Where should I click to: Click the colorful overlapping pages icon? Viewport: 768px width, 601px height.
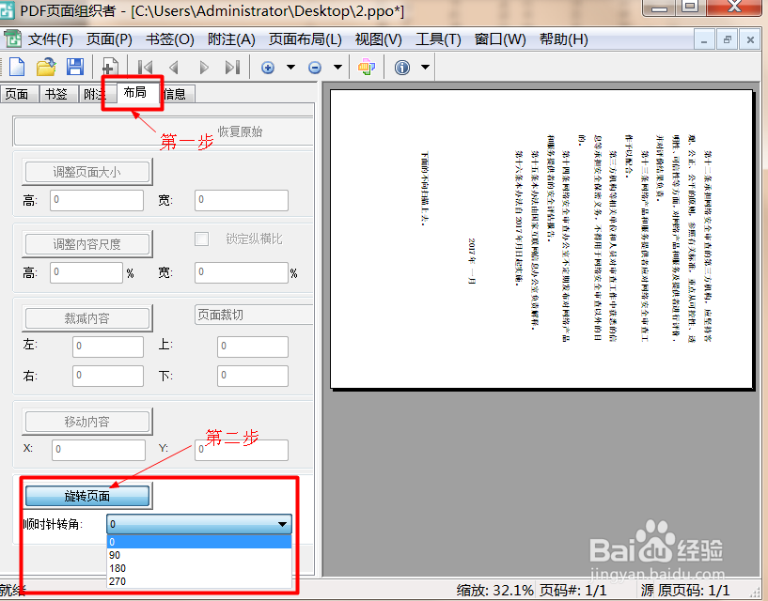point(367,67)
